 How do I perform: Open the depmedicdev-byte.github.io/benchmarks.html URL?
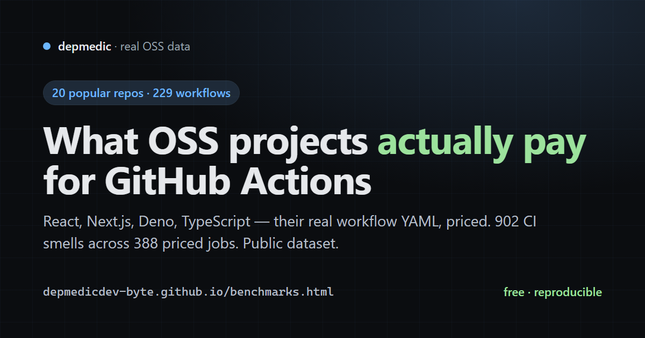pyautogui.click(x=188, y=292)
